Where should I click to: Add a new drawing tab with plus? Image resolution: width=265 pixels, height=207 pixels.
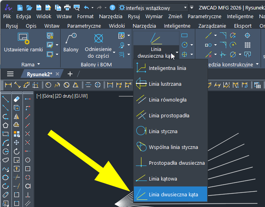point(70,74)
